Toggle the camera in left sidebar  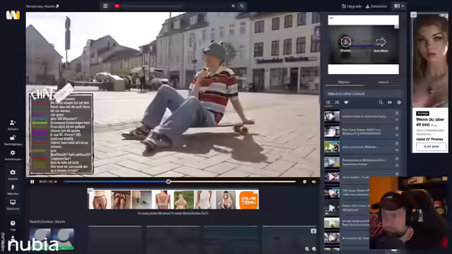coord(13,172)
